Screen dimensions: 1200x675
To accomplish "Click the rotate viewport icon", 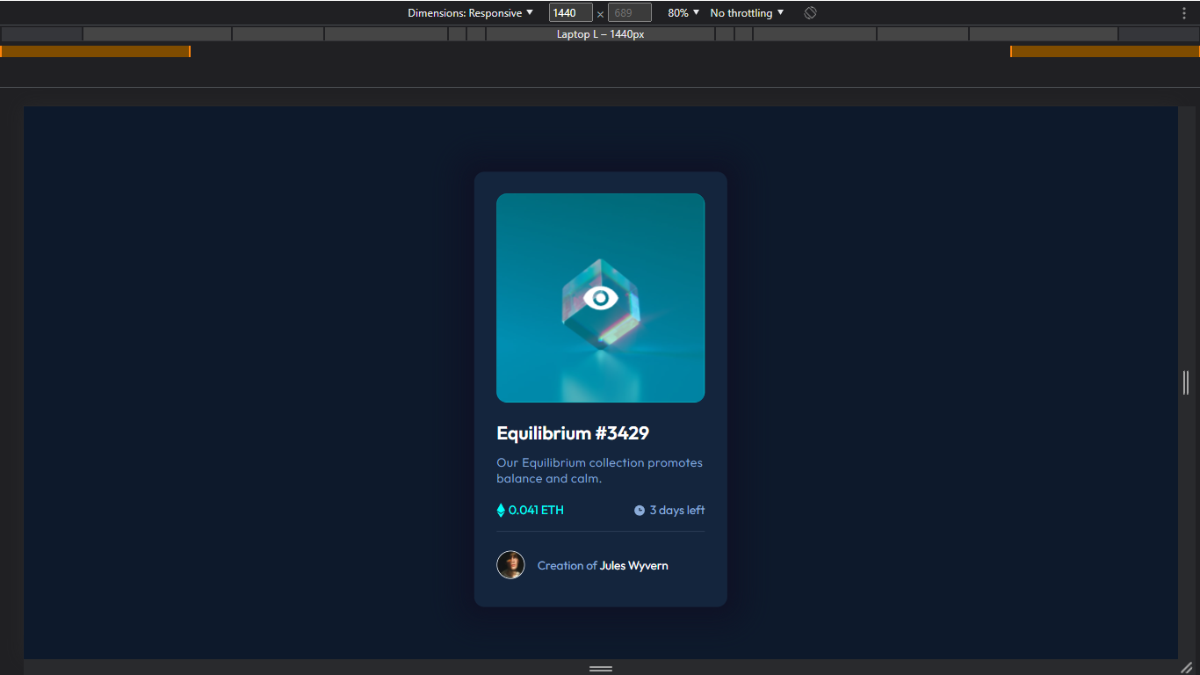I will [810, 13].
